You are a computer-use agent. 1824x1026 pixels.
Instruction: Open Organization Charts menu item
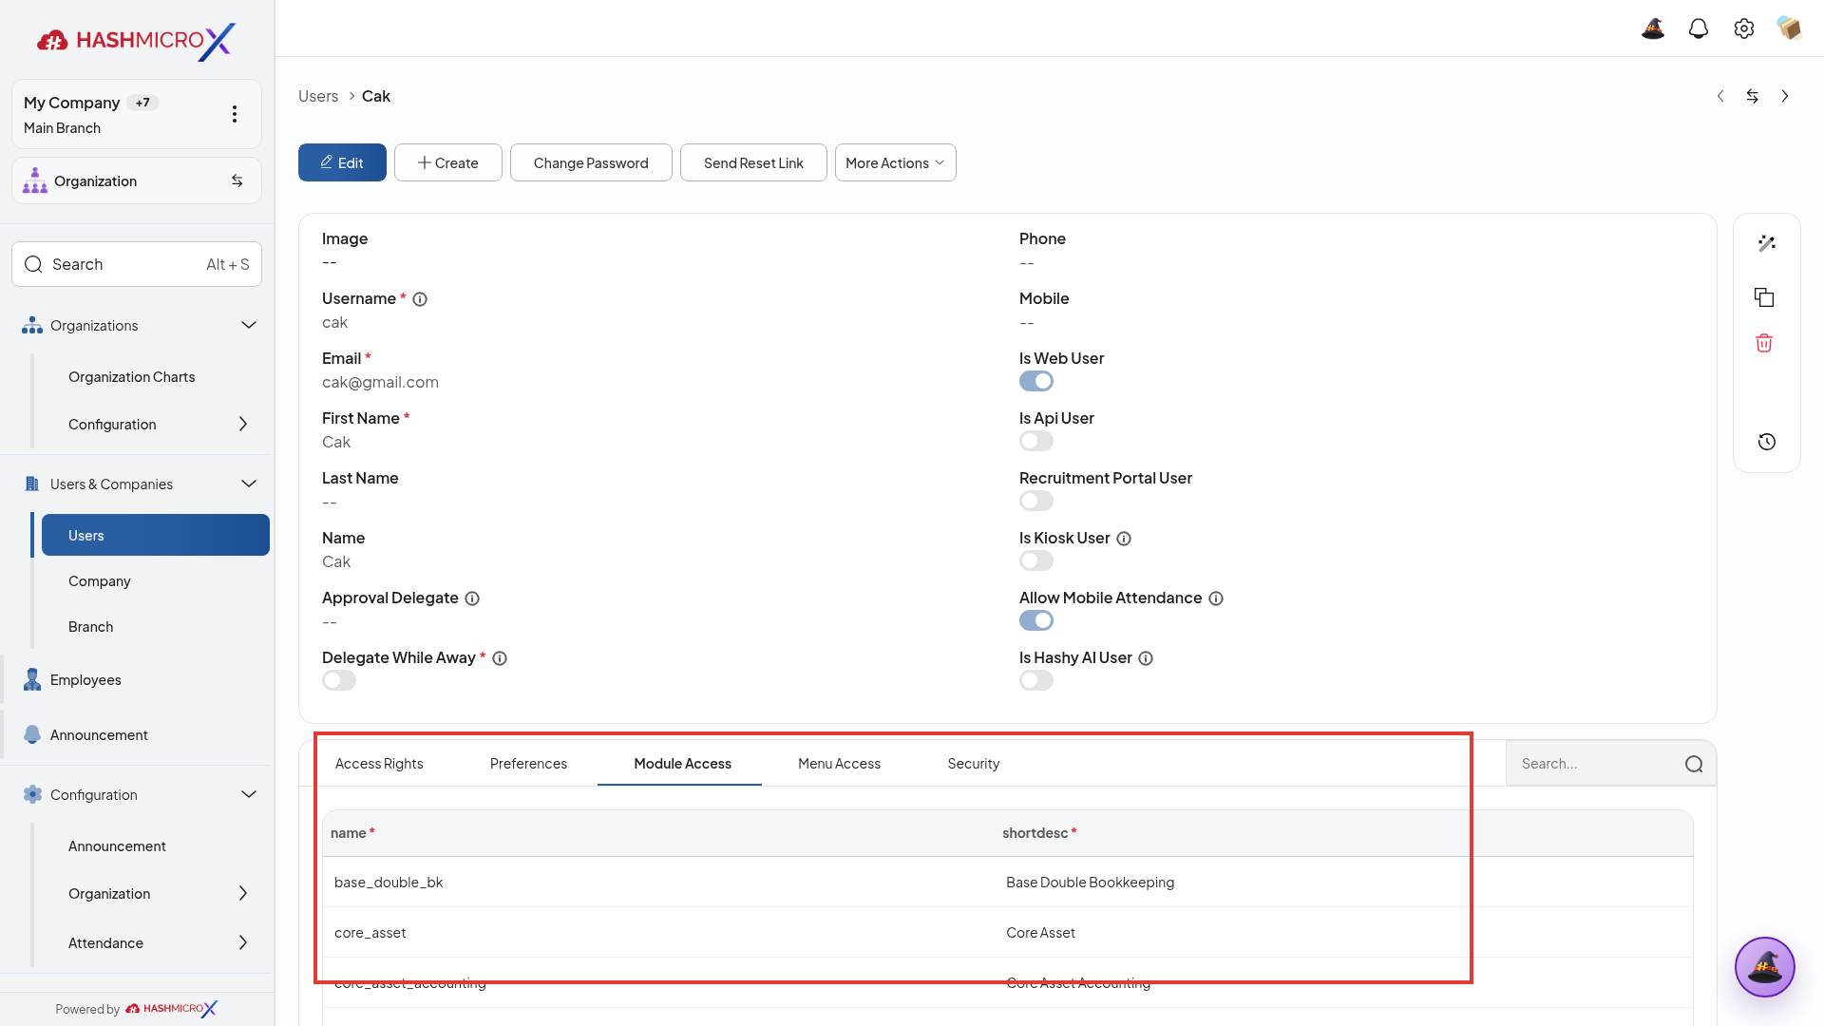(132, 377)
